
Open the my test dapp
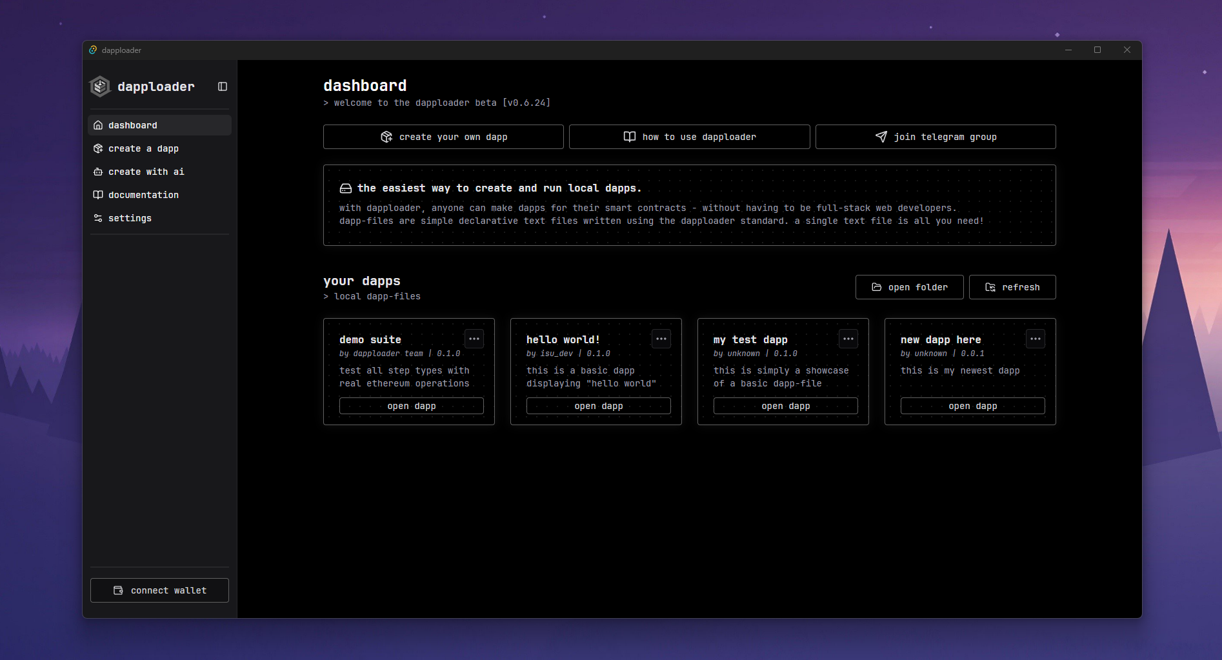tap(786, 406)
